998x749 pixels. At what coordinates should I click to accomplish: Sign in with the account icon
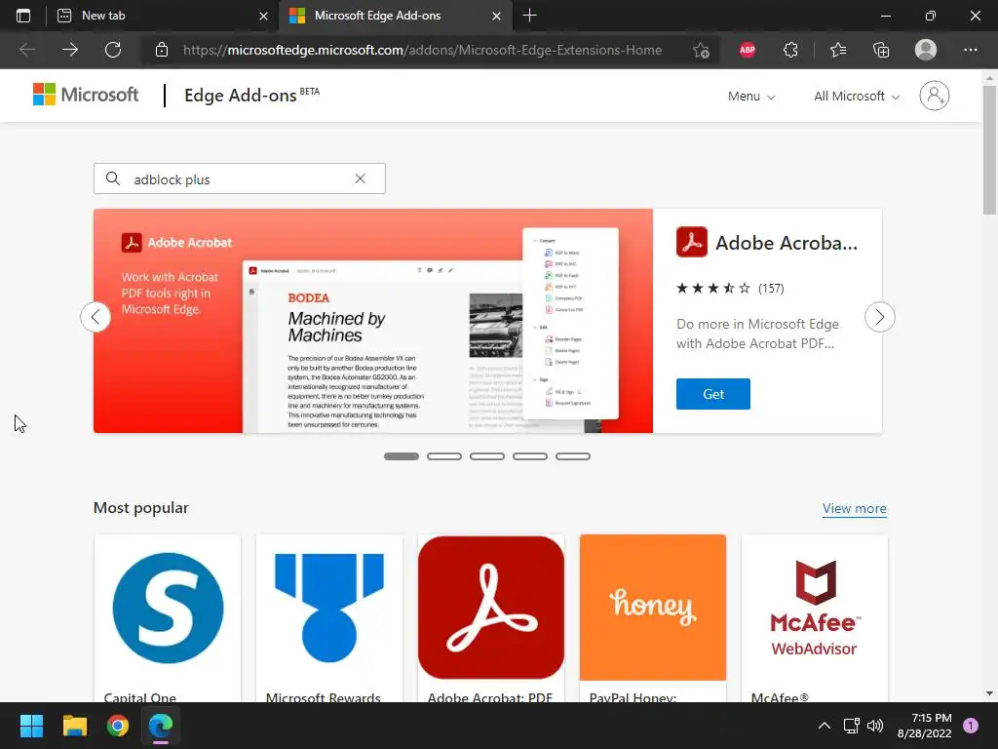pos(935,96)
